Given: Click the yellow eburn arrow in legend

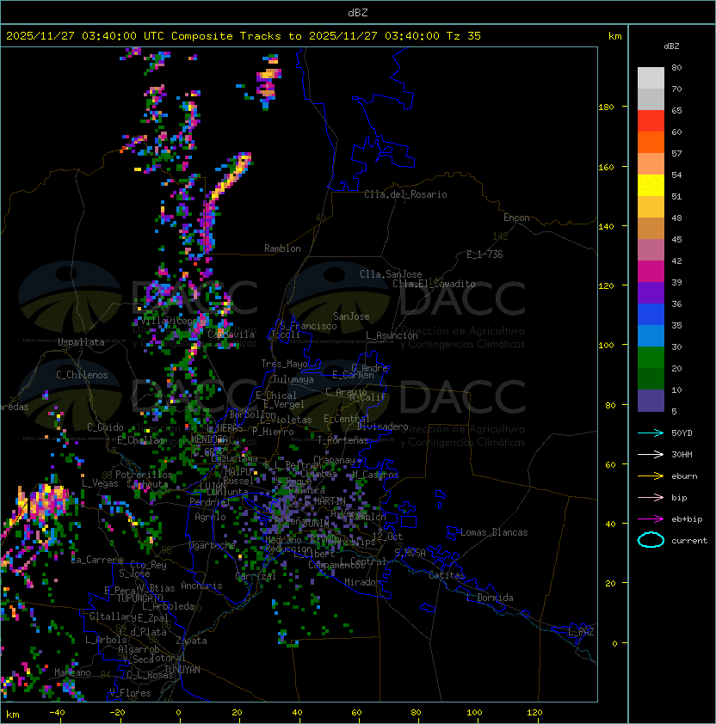Looking at the screenshot, I should coord(651,476).
